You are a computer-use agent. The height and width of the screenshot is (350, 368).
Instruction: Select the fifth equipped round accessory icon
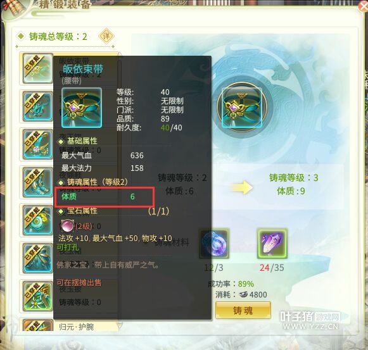click(37, 220)
